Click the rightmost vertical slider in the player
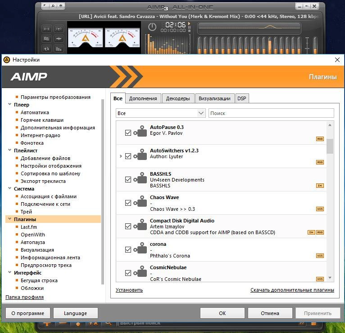The image size is (345, 333). [315, 45]
